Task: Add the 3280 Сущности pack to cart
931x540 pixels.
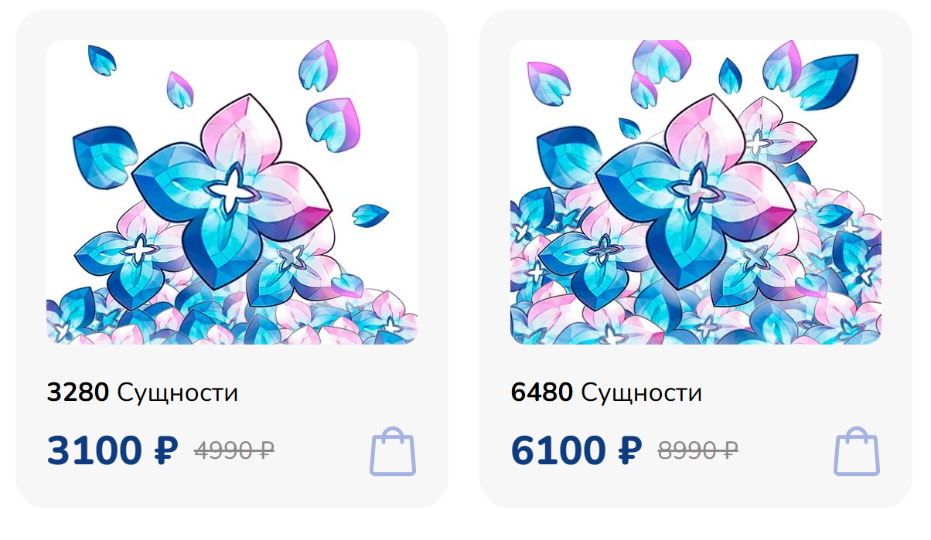Action: point(393,450)
